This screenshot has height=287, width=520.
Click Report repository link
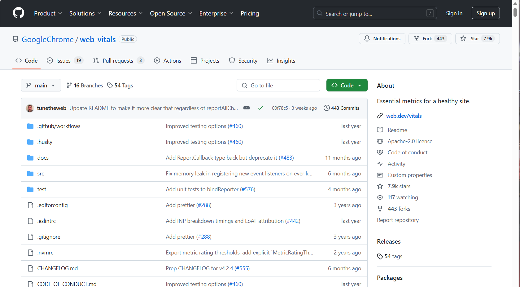(398, 220)
